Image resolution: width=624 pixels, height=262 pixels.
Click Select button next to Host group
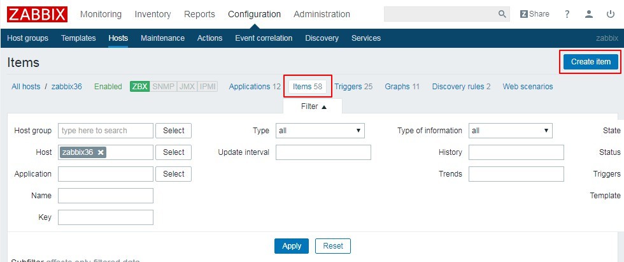coord(173,131)
